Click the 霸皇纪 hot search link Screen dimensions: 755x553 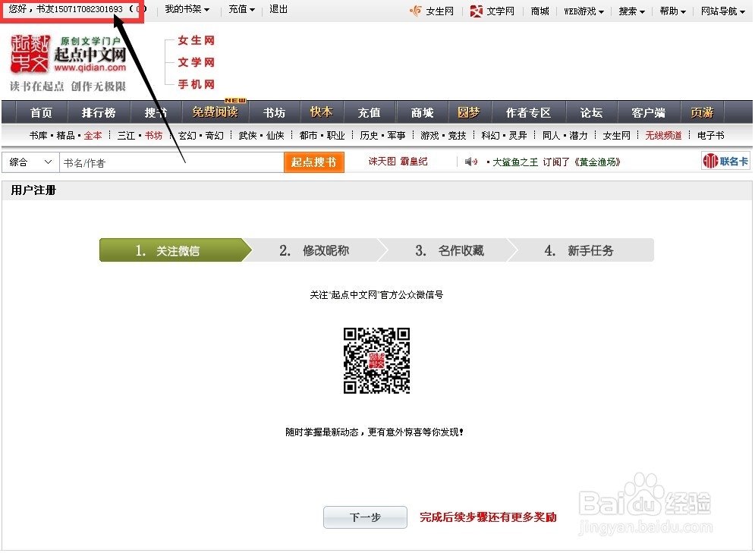click(x=414, y=162)
